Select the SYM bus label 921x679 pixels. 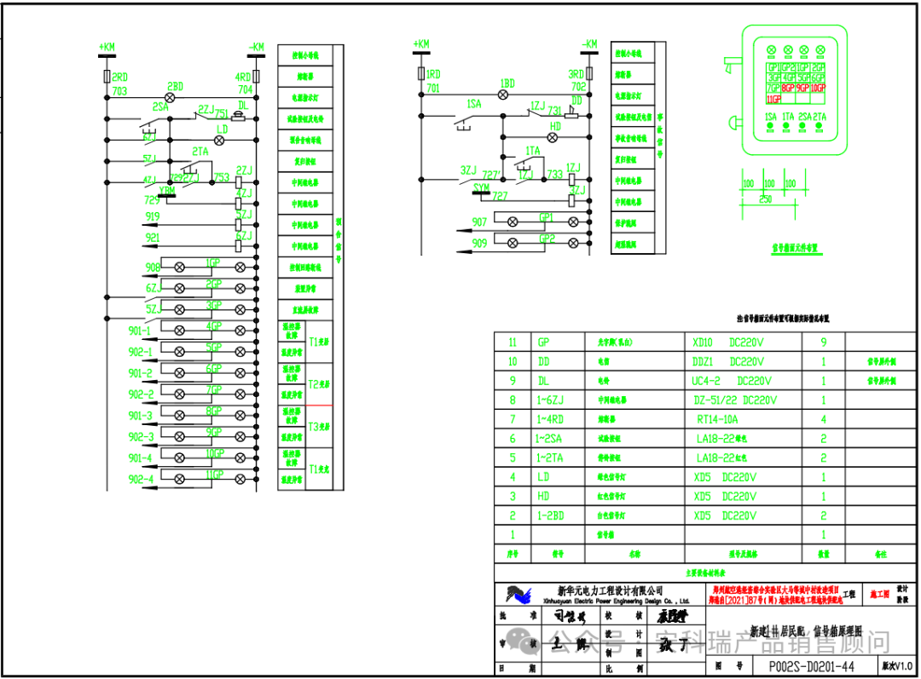click(481, 187)
